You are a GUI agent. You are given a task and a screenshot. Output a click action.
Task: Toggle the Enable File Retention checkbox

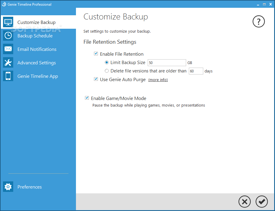pos(96,54)
